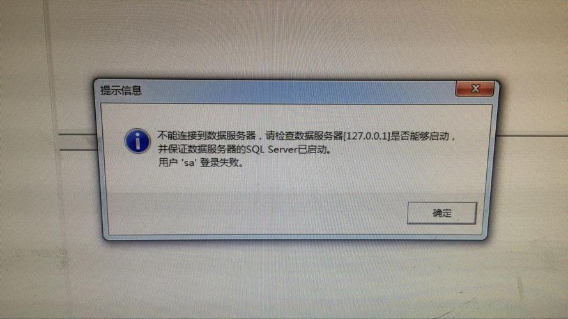Screen dimensions: 568x319
Task: Click the [127.0.0.1] address in the message
Action: pos(367,137)
